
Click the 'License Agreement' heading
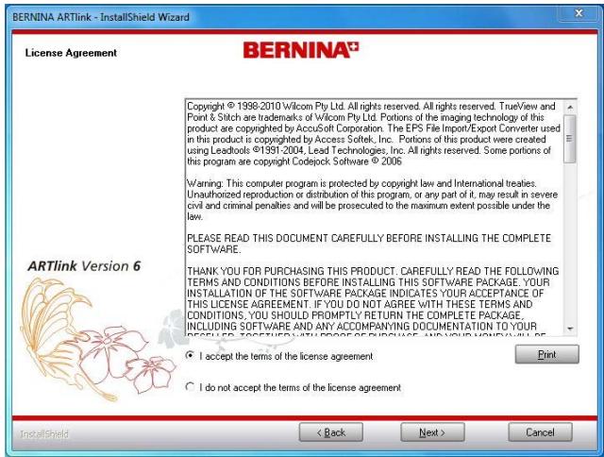(71, 53)
